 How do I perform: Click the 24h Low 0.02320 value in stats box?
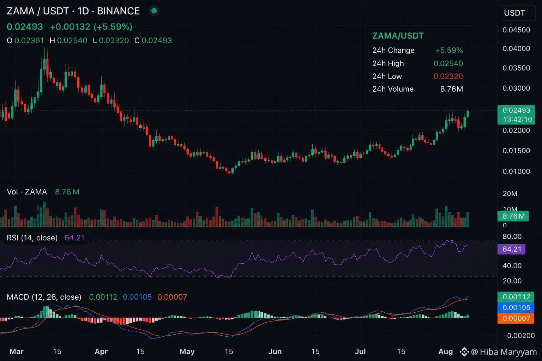[x=448, y=76]
